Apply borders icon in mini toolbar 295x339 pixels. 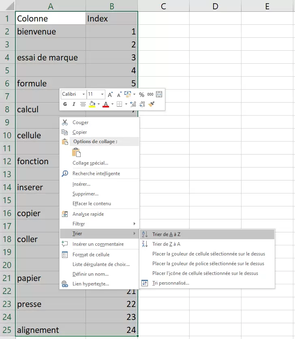(x=119, y=104)
